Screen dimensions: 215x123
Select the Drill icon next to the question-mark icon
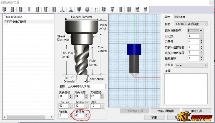104,9
